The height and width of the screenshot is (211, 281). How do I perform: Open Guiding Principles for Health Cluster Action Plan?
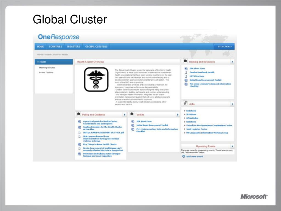103,128
